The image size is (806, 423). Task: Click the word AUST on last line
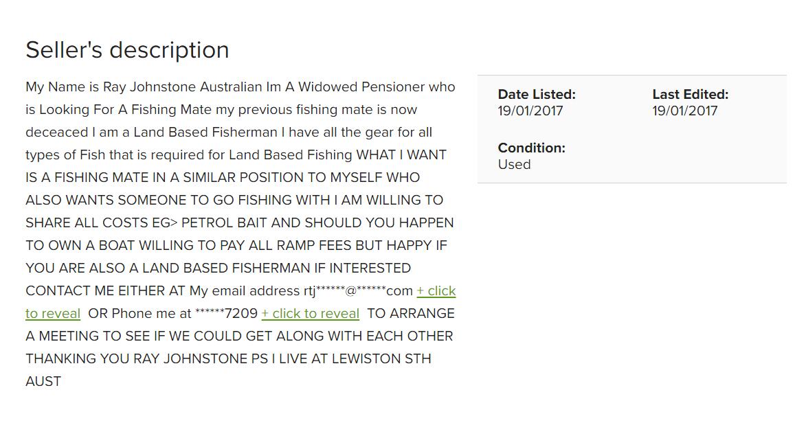(43, 381)
